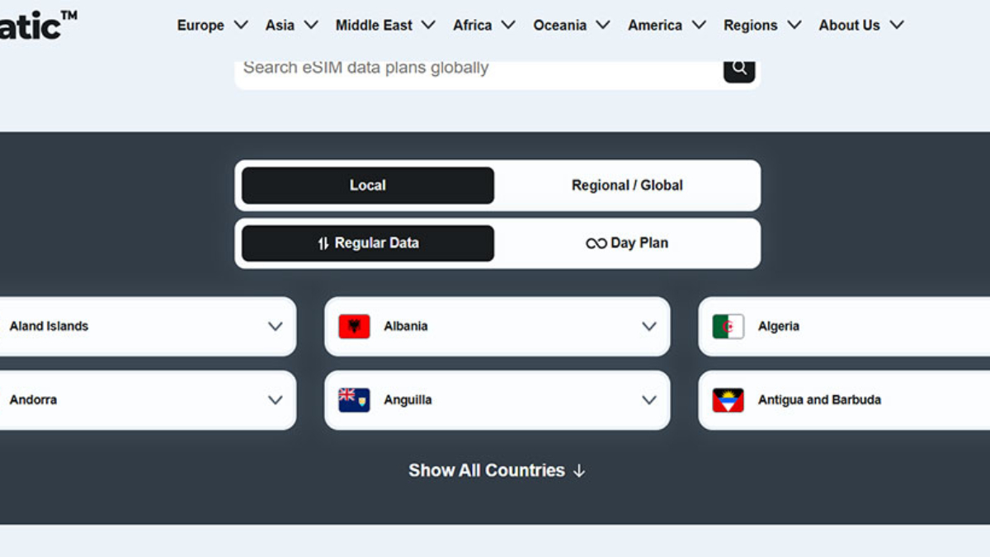Expand the Aland Islands chevron

click(275, 327)
